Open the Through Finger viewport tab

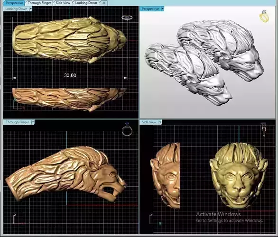39,3
